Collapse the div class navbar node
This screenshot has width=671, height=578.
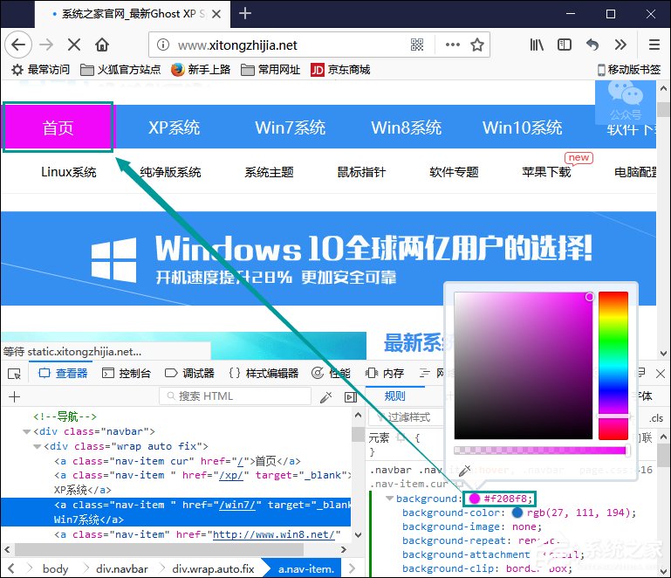click(x=24, y=432)
